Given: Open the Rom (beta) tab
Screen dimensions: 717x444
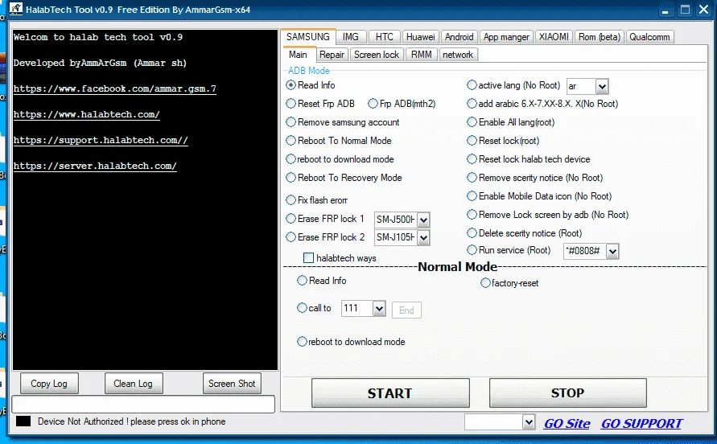Looking at the screenshot, I should pos(600,37).
